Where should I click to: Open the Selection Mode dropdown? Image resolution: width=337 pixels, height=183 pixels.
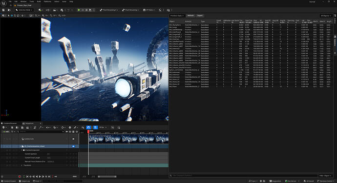coord(24,10)
